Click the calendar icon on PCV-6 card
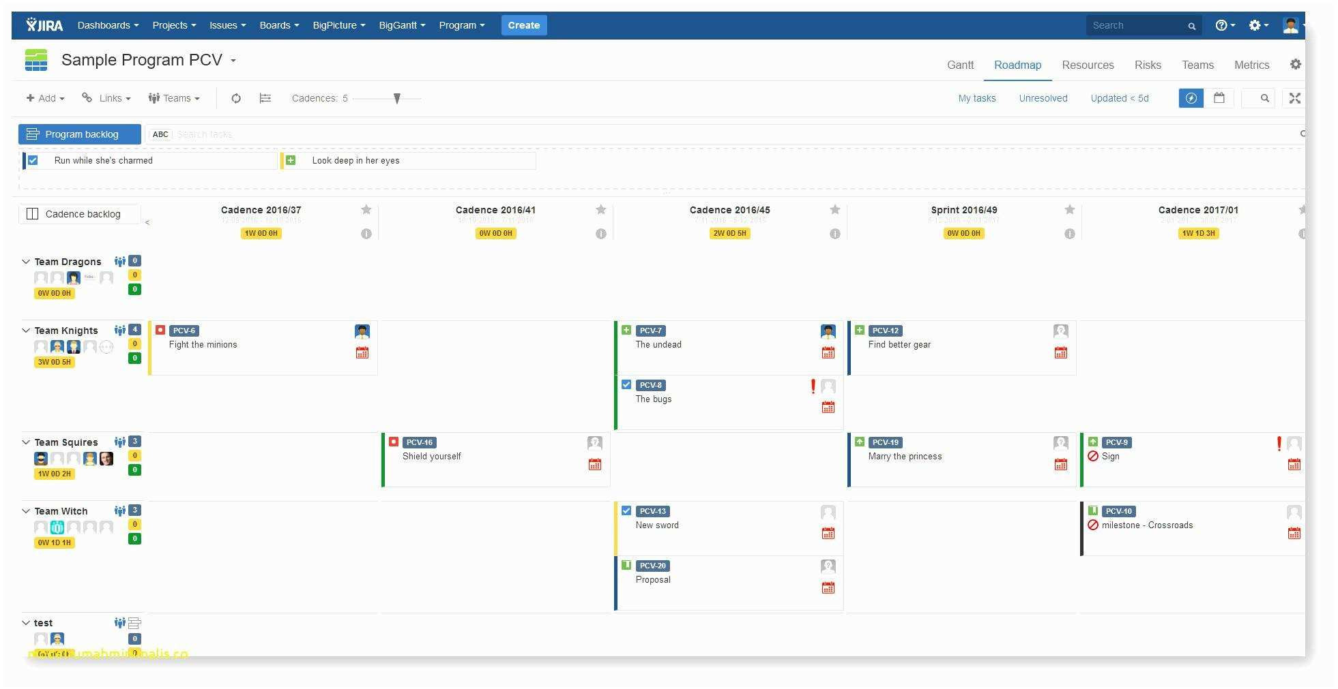The image size is (1338, 689). [362, 352]
